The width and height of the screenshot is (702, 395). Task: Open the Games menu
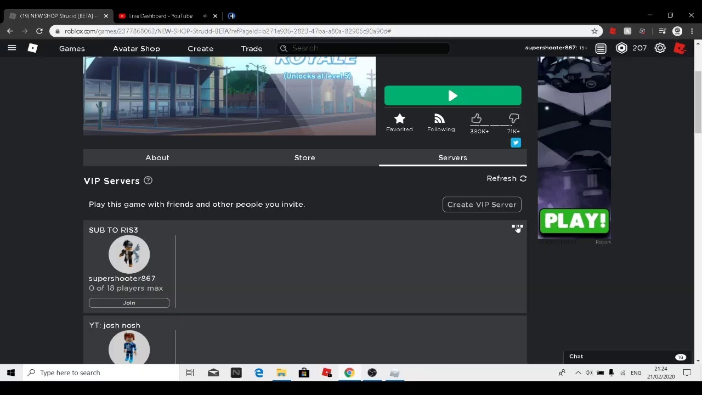[x=72, y=48]
